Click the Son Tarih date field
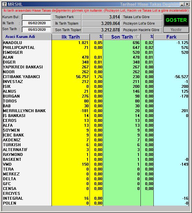The width and height of the screenshot is (192, 213). [36, 30]
